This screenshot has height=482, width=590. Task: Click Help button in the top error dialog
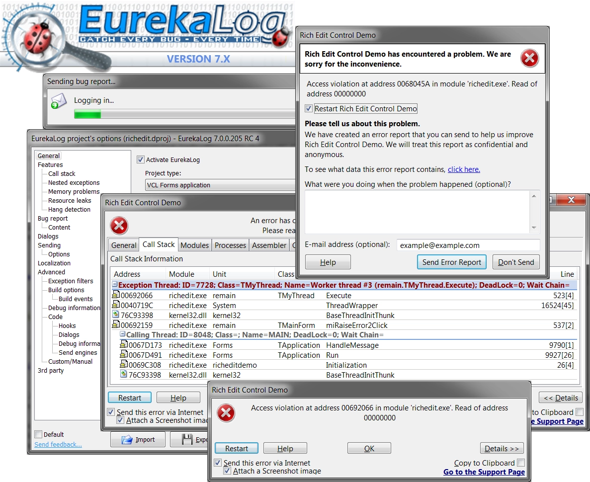pyautogui.click(x=328, y=262)
